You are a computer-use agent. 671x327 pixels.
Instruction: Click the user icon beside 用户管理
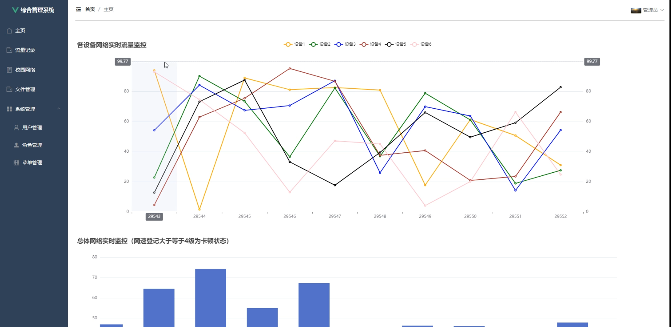coord(17,127)
